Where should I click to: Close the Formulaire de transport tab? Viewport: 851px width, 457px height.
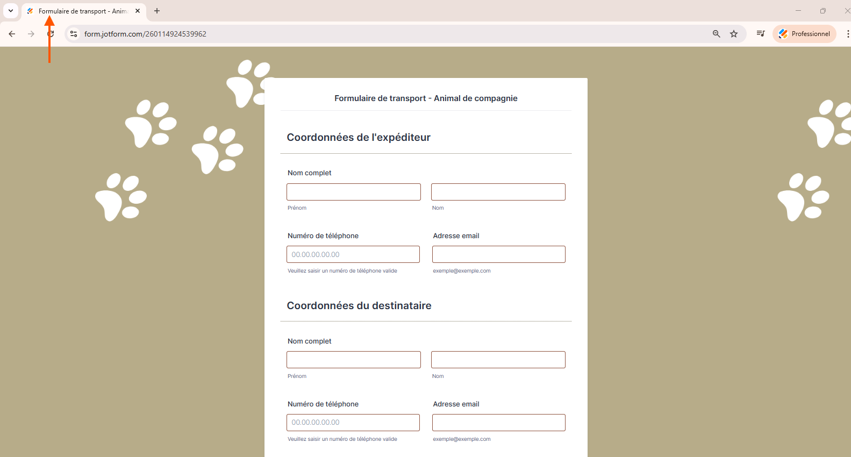coord(138,11)
